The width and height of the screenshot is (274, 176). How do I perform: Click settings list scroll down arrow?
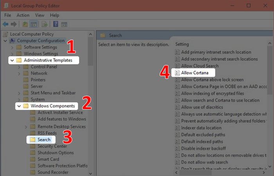(270, 167)
